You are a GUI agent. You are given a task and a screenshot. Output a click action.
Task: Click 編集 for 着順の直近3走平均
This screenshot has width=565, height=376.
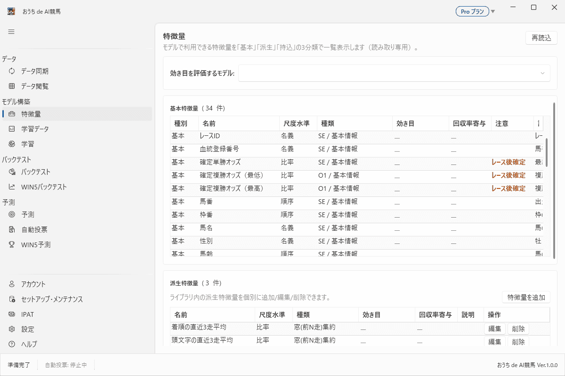[494, 329]
